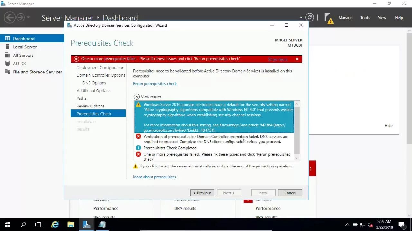Click the File and Storage Services icon
The image size is (412, 231).
[x=8, y=72]
